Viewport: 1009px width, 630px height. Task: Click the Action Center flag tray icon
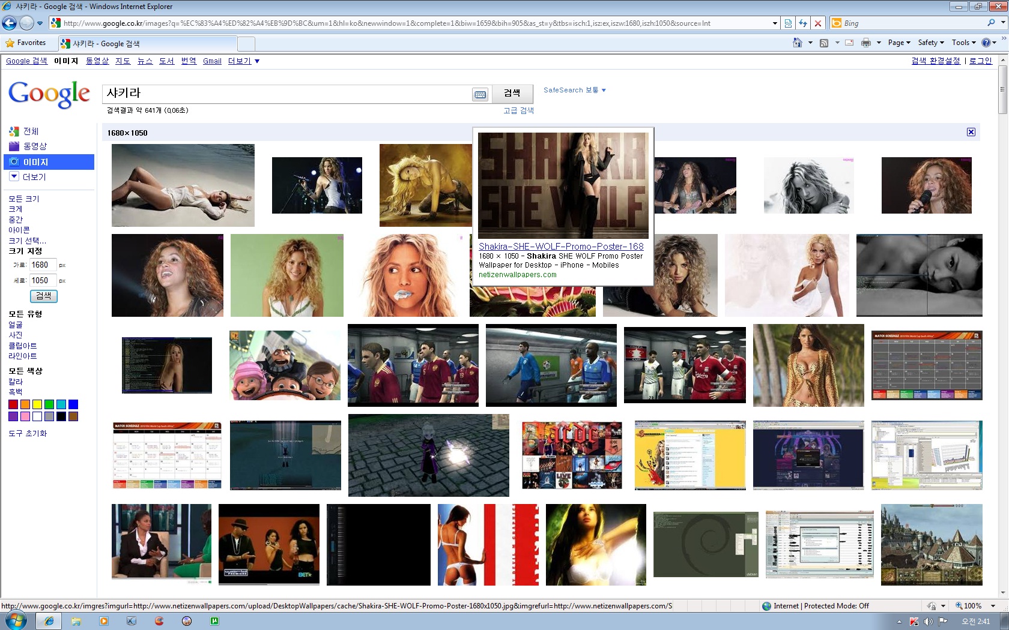943,621
